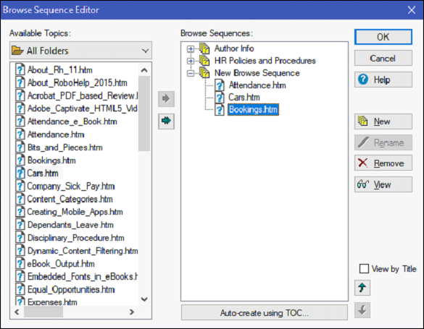Open the All Folders dropdown
Image resolution: width=424 pixels, height=329 pixels.
pyautogui.click(x=80, y=51)
